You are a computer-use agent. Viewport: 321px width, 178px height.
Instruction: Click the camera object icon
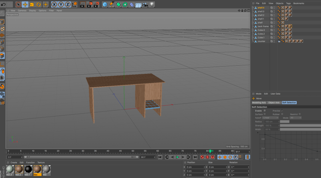[145, 4]
